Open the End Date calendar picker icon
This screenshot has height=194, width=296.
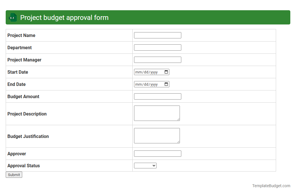point(166,84)
